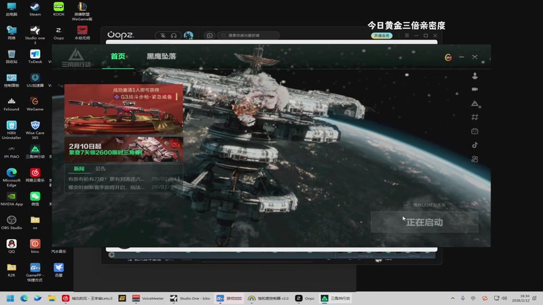Open the UU加速器 desktop icon
Image resolution: width=543 pixels, height=305 pixels.
pyautogui.click(x=35, y=80)
